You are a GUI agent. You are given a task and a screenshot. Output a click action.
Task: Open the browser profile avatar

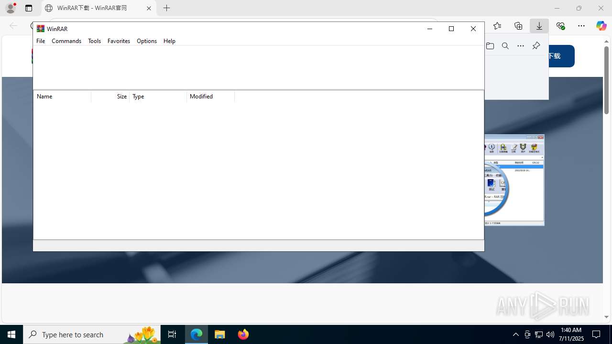tap(11, 8)
